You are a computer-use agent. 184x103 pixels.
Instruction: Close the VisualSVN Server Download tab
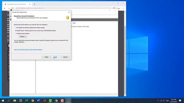(x=30, y=4)
